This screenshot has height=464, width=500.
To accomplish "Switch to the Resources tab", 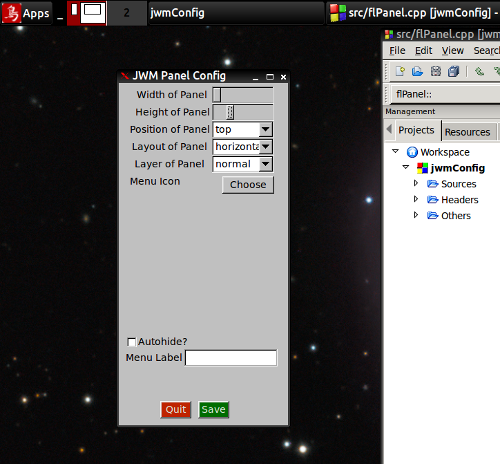I will tap(467, 132).
